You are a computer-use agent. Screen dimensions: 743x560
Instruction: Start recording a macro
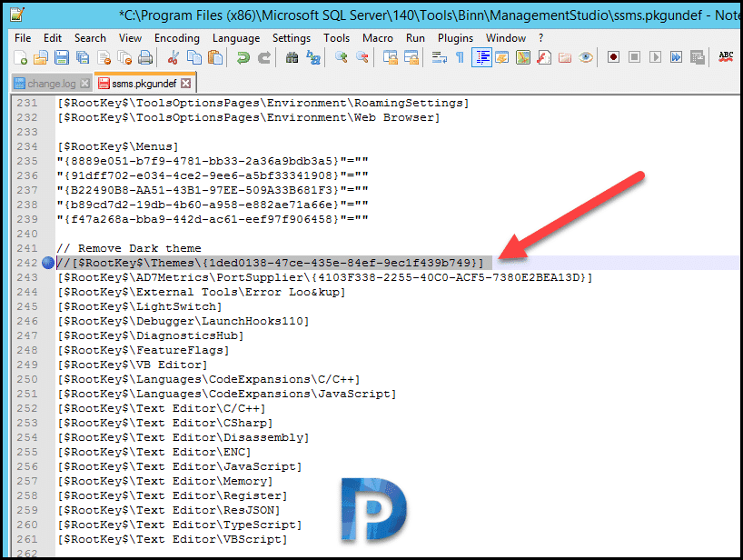(614, 57)
